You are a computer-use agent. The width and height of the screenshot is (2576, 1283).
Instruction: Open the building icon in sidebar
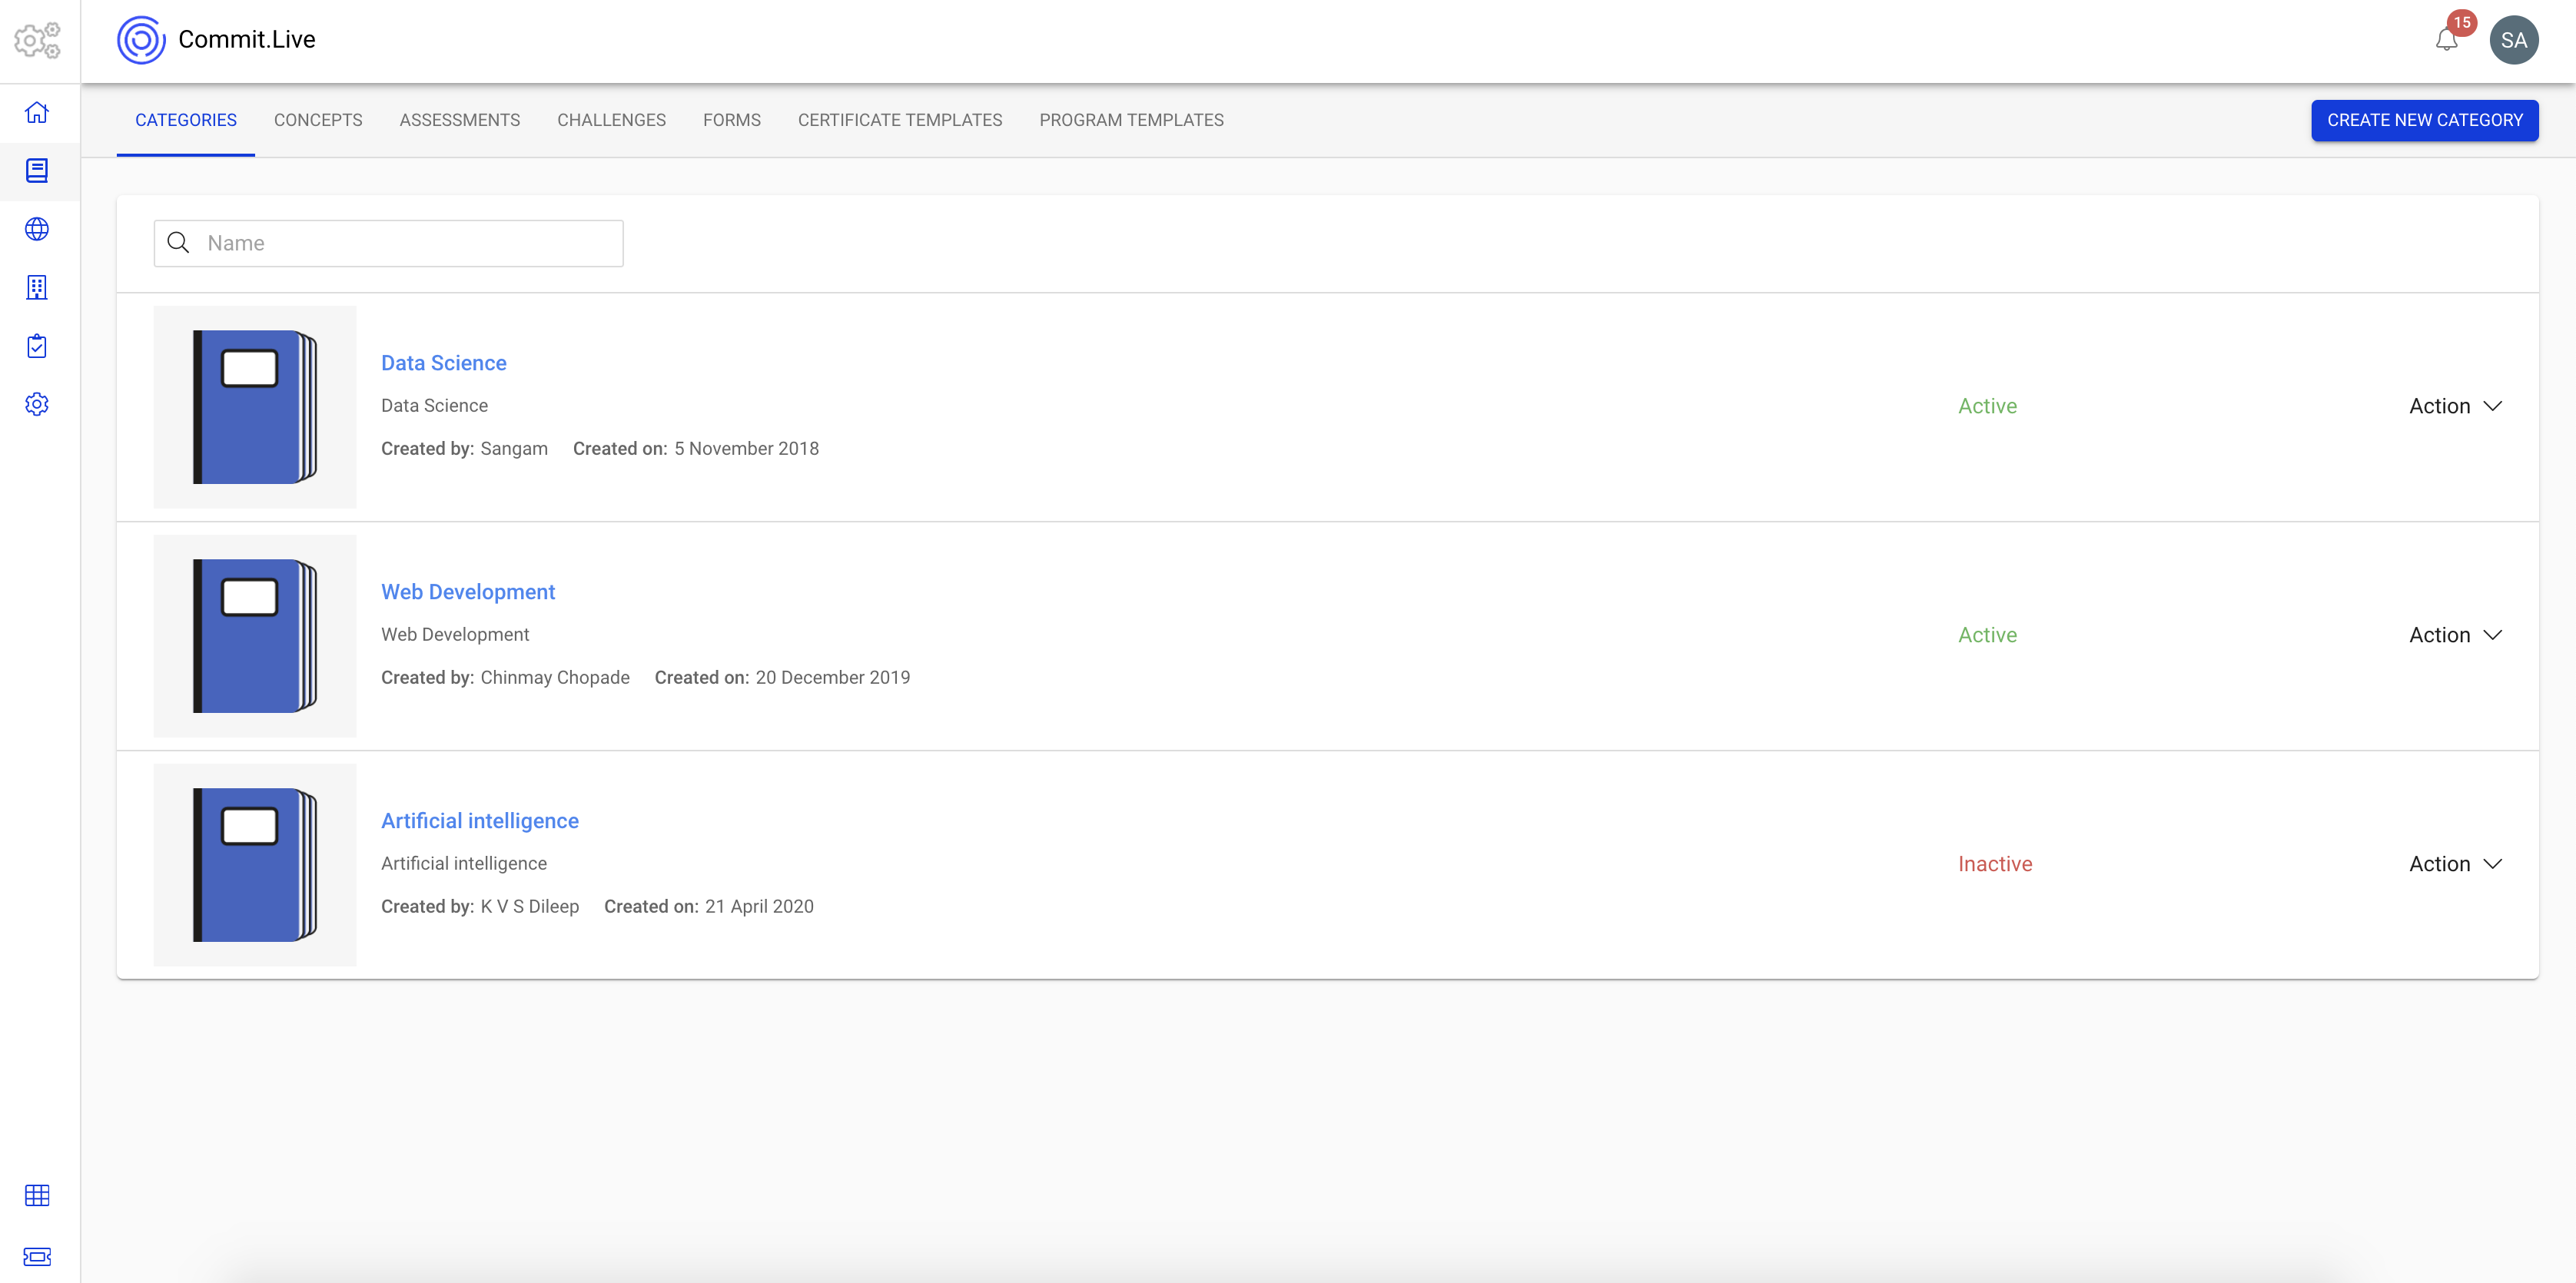point(37,288)
